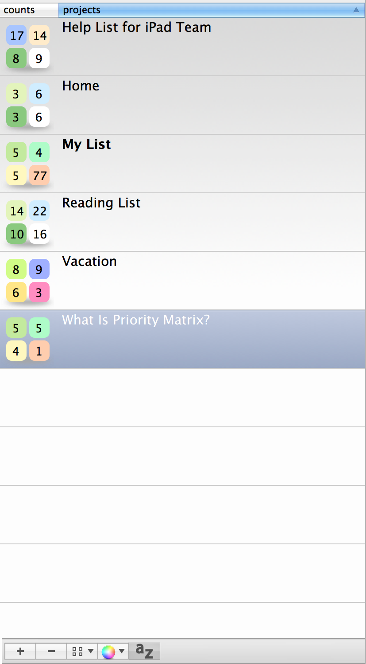
Task: Select the My List project
Action: click(x=183, y=164)
